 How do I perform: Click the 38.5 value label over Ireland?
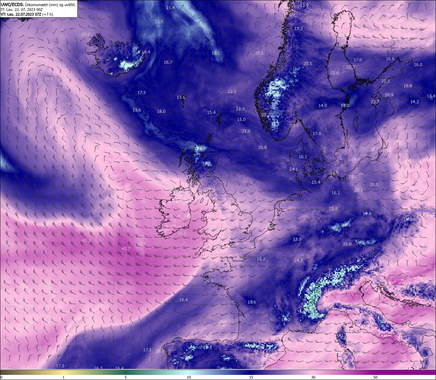tap(182, 233)
